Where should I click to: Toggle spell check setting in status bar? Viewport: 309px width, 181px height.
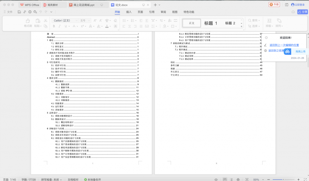pos(51,179)
